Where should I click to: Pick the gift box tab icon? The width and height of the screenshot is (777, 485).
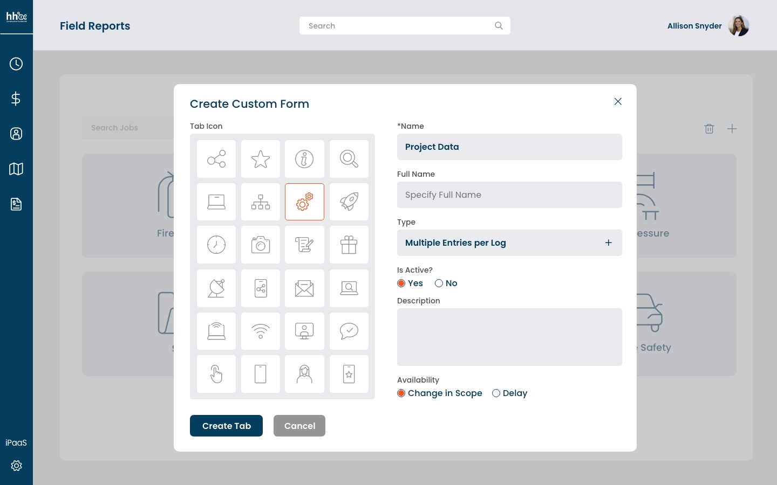tap(349, 245)
